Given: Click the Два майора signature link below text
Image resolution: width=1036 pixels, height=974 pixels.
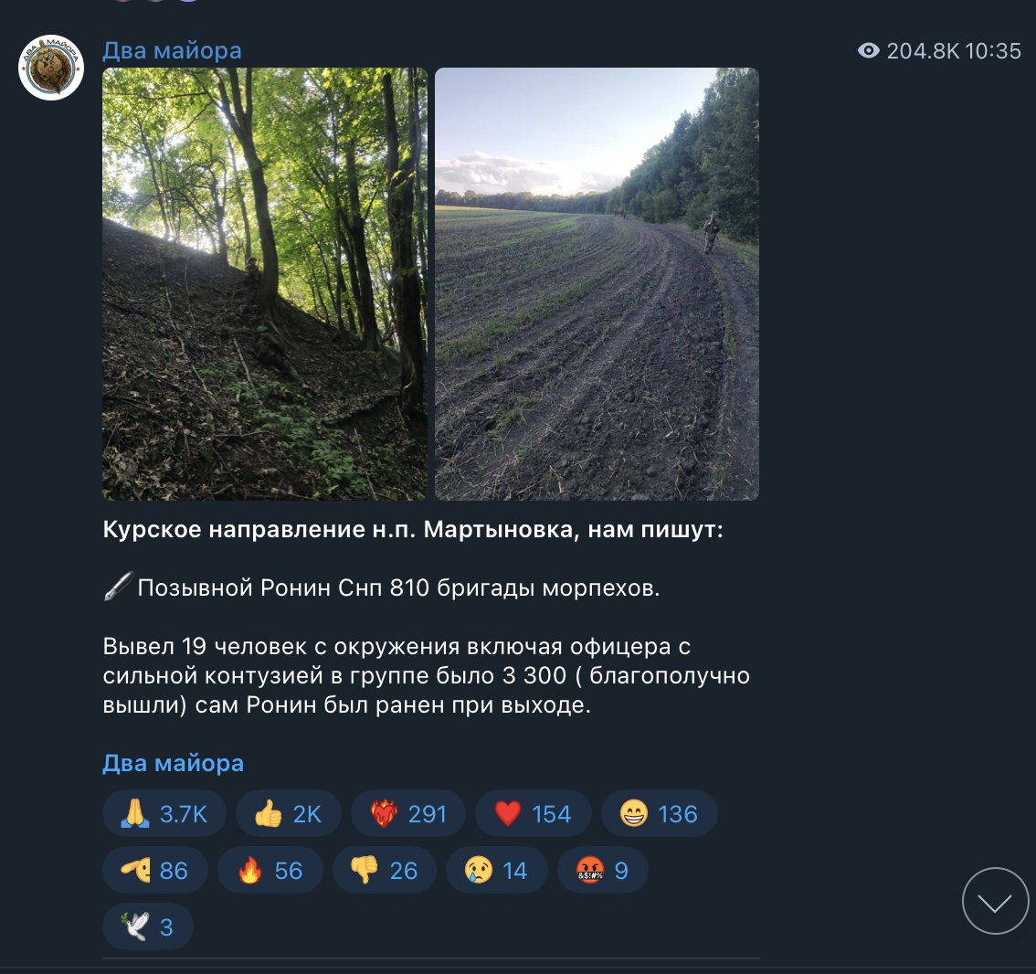Looking at the screenshot, I should point(173,763).
